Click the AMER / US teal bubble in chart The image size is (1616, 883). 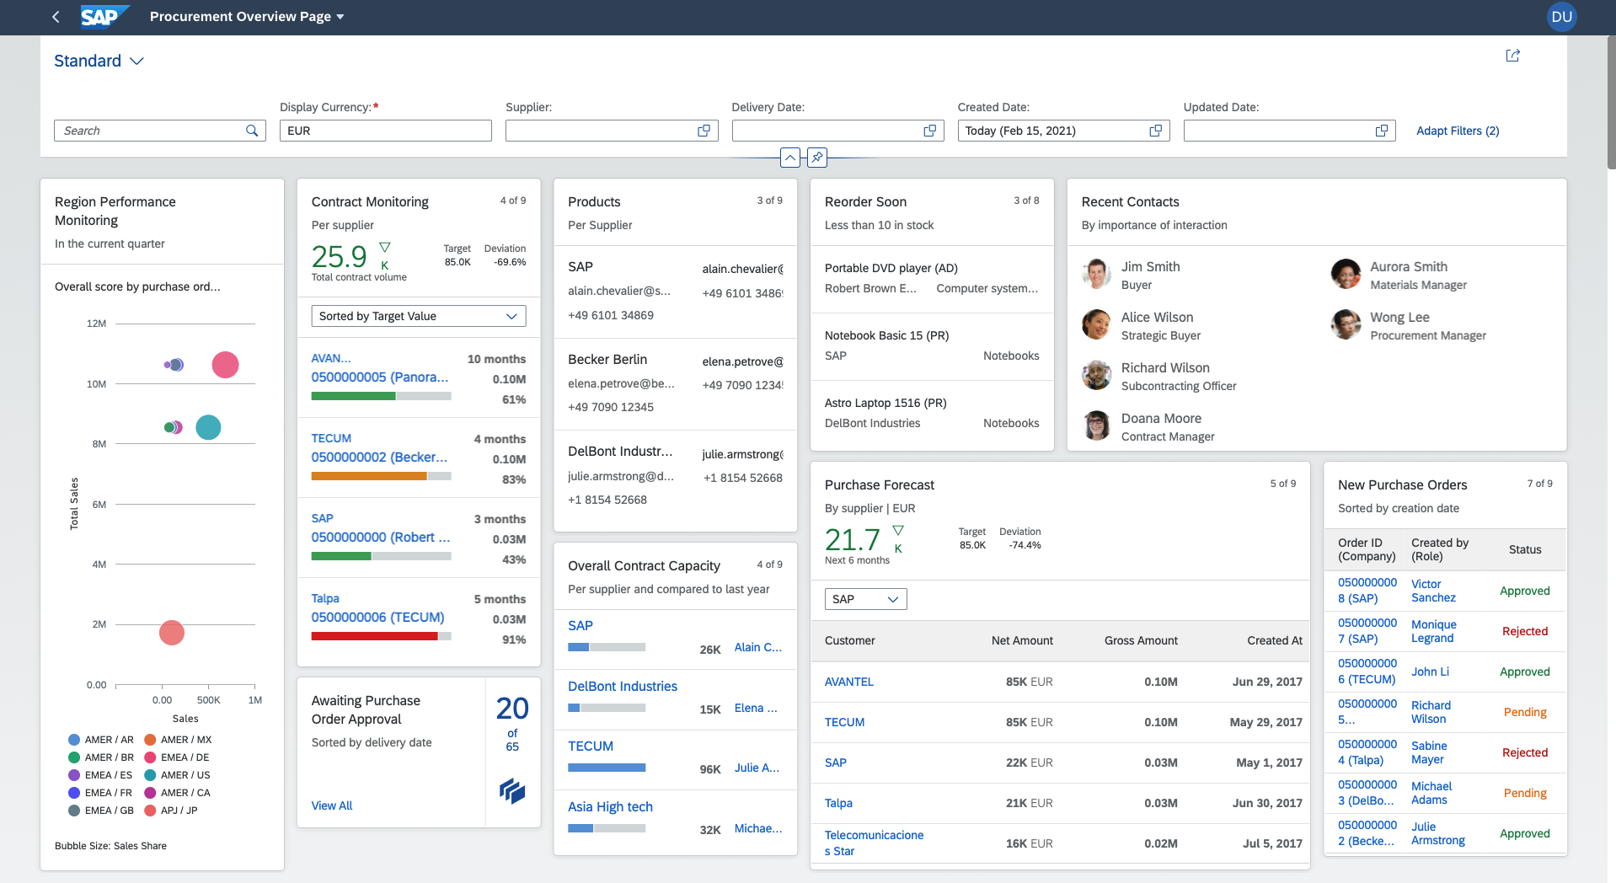click(x=208, y=427)
